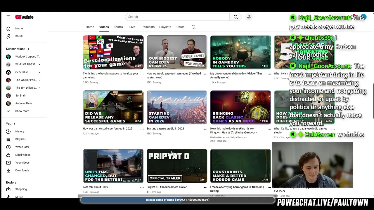Screen dimensions: 374x210
Task: Play Did We Release Any Successful Games thumbnail
Action: (113, 108)
